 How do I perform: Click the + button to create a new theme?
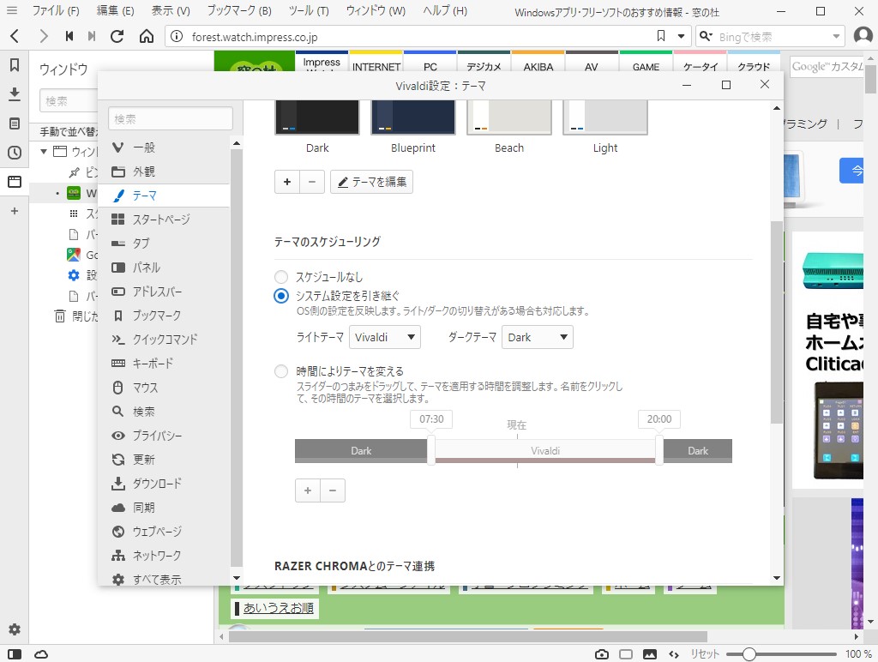[x=287, y=182]
